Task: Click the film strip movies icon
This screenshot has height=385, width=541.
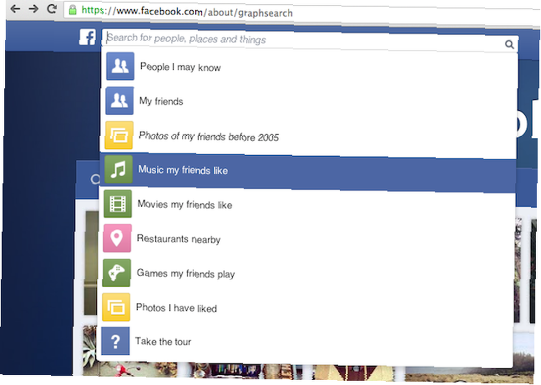Action: pyautogui.click(x=117, y=203)
